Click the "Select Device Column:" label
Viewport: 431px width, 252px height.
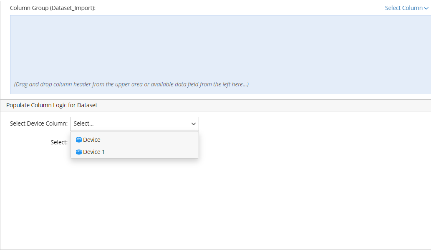pyautogui.click(x=39, y=123)
